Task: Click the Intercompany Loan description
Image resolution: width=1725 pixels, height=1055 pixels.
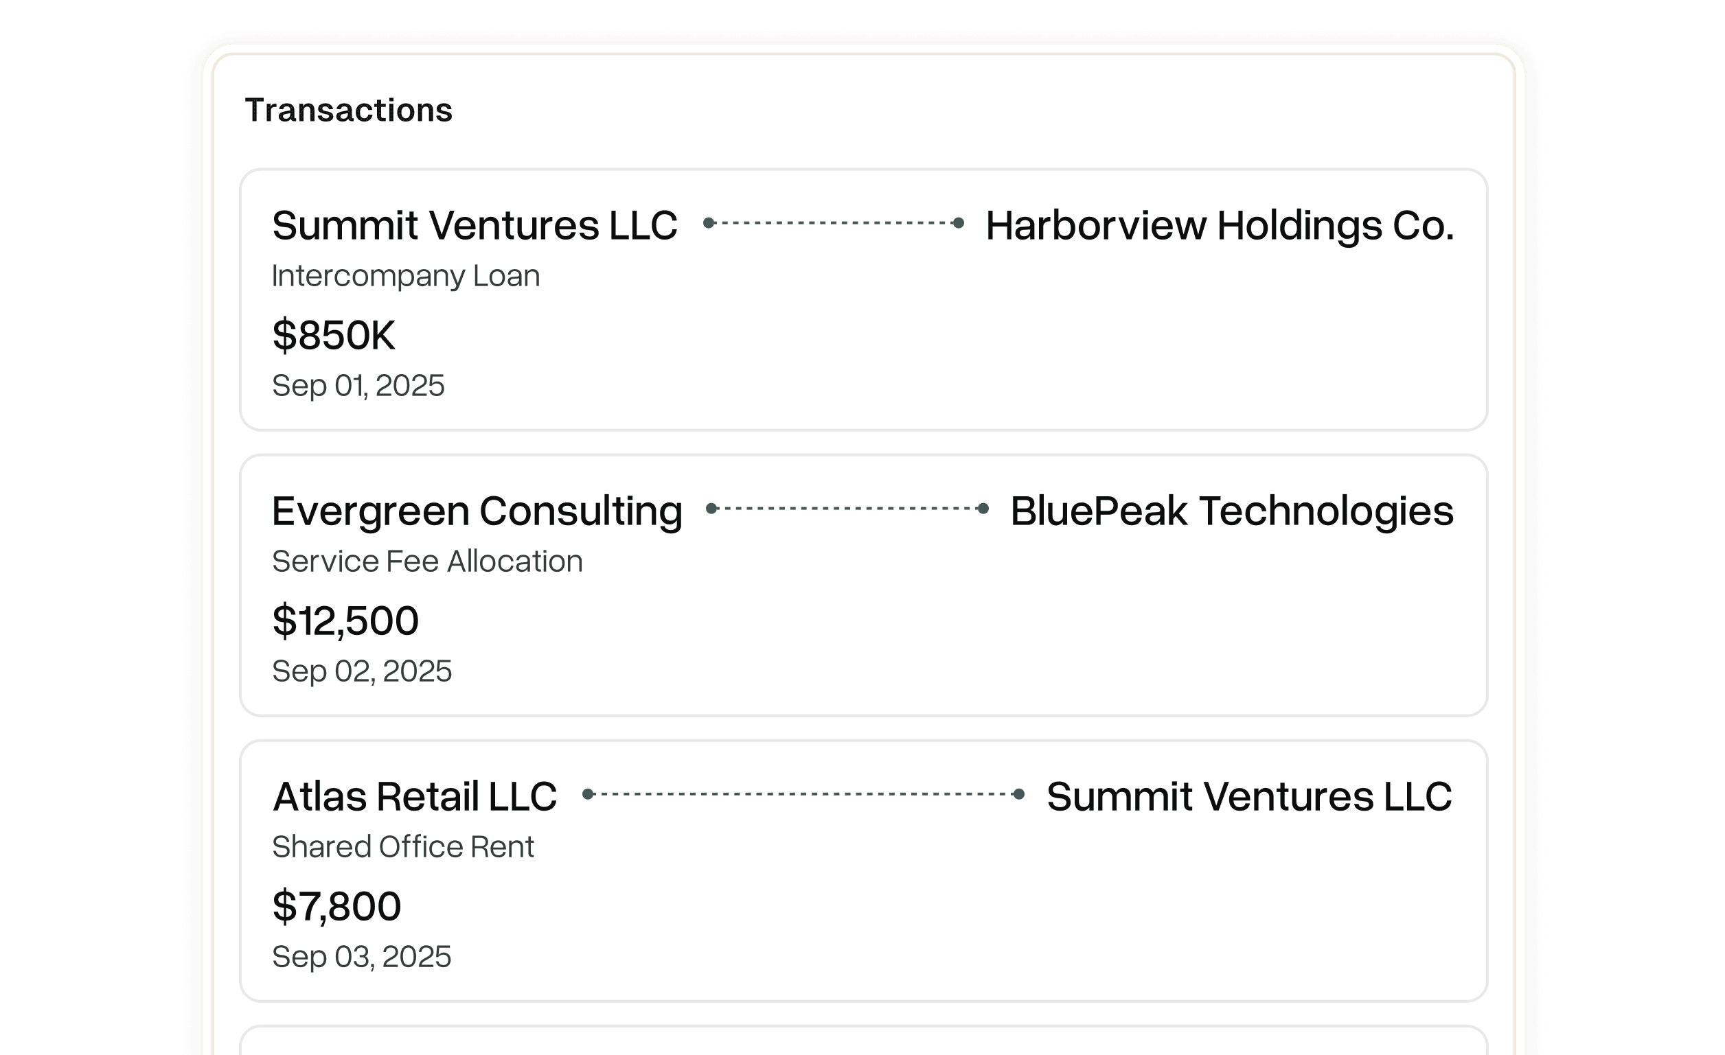Action: click(405, 276)
